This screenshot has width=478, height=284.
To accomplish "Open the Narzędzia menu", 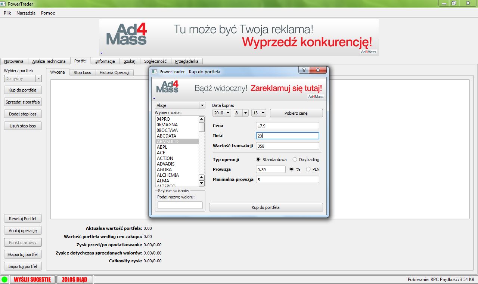I will [x=26, y=13].
